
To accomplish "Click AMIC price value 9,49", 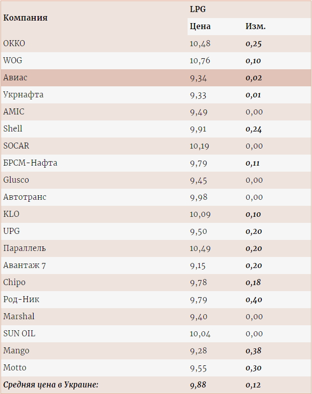I will (199, 112).
